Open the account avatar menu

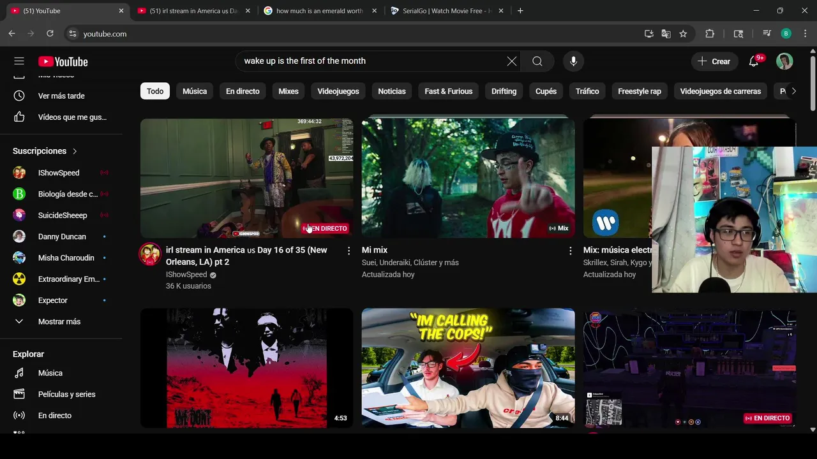(784, 61)
